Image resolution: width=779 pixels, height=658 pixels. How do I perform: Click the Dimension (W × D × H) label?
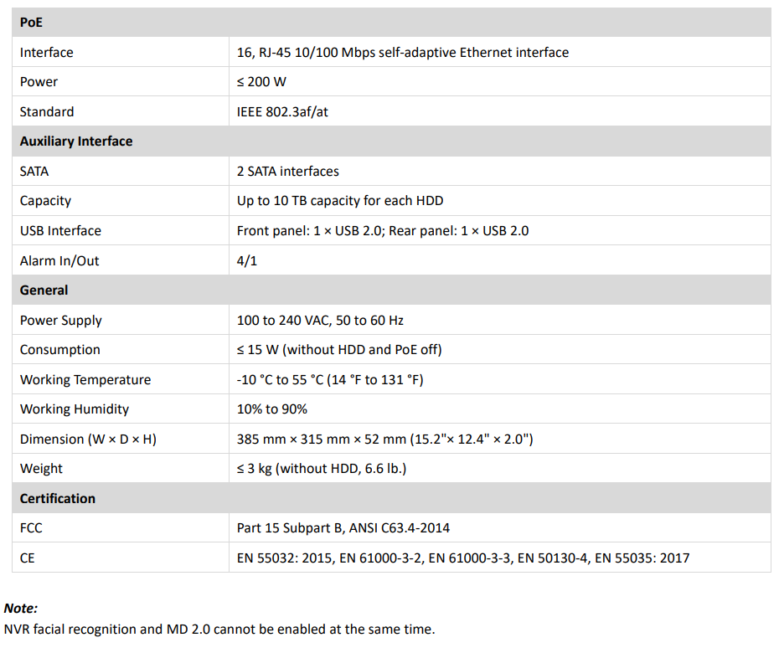click(88, 440)
